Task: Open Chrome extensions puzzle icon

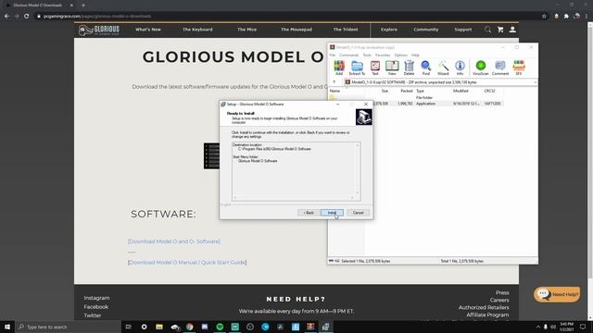Action: tap(566, 17)
